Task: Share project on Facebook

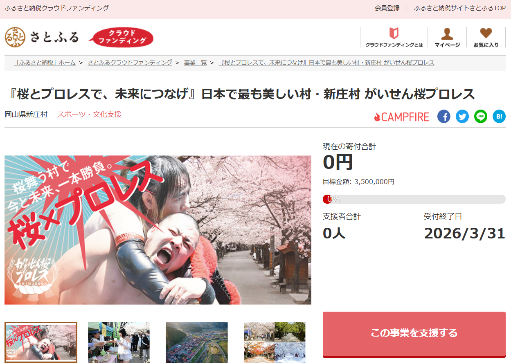Action: (x=443, y=117)
